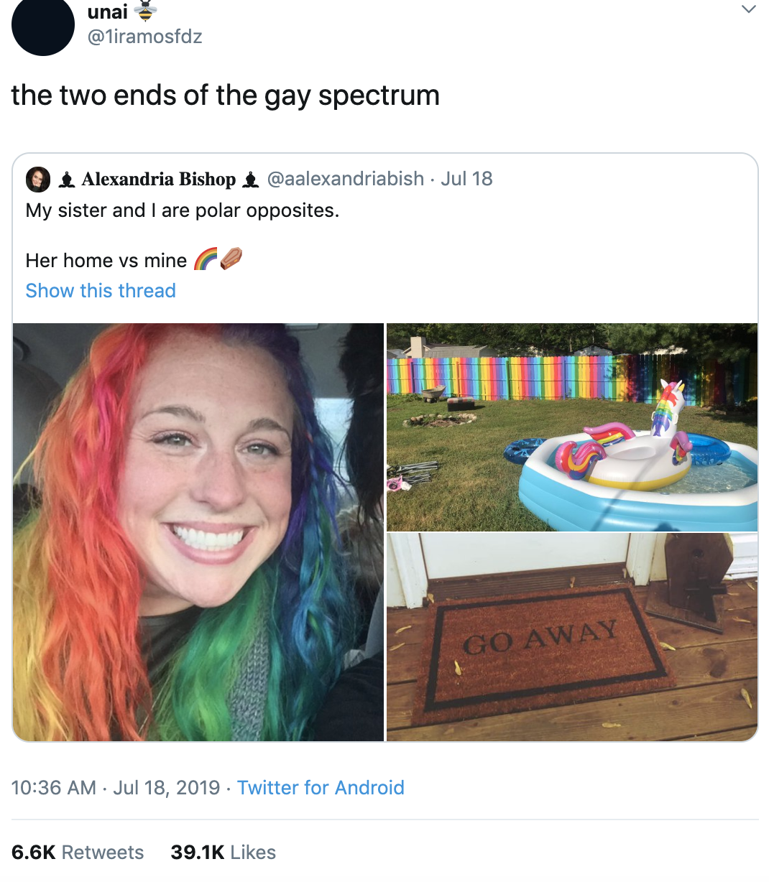The height and width of the screenshot is (882, 769).
Task: Open the Jul 18 quoted tweet date
Action: tap(466, 179)
